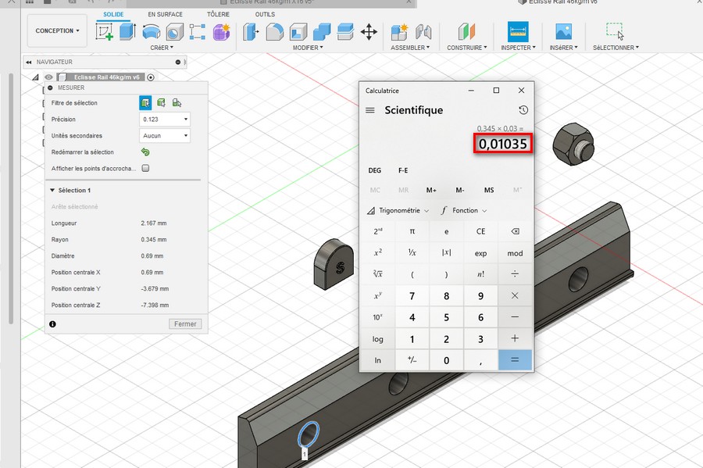Screen dimensions: 703x468
Task: Click the Extrude tool icon
Action: [128, 32]
